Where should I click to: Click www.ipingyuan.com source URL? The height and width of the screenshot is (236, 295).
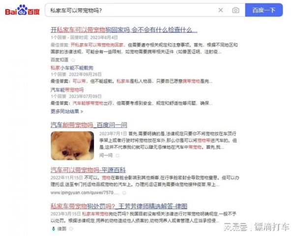click(x=85, y=193)
